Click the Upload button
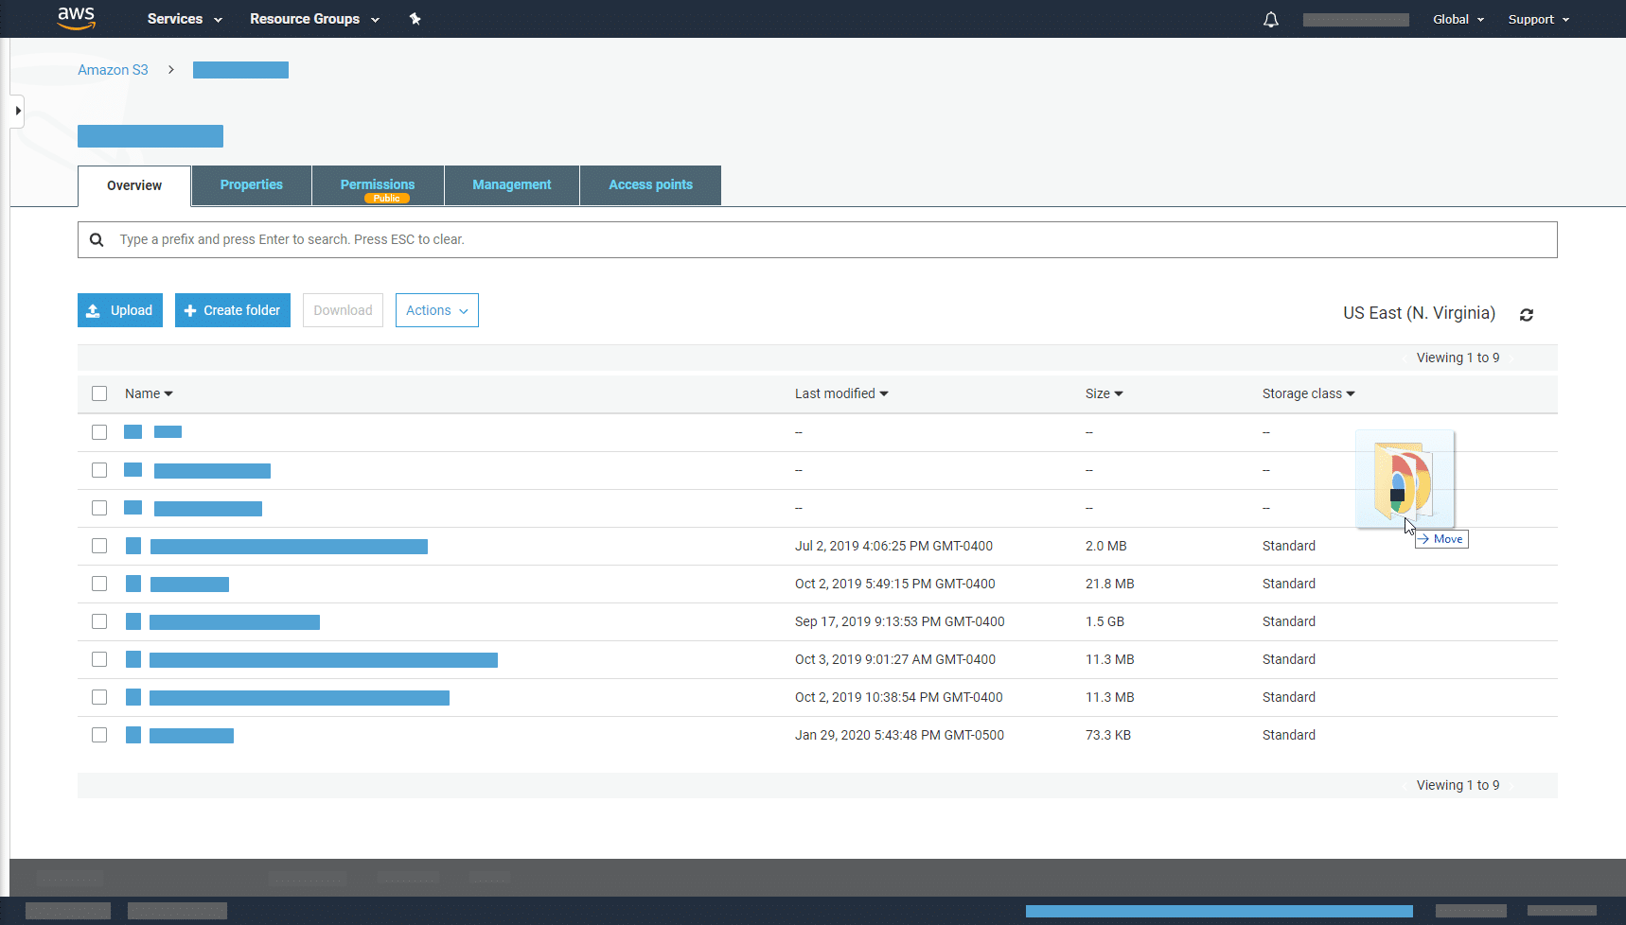The image size is (1626, 925). pos(120,310)
